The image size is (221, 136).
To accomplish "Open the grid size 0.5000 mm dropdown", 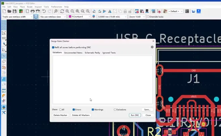I will pyautogui.click(x=112, y=17).
